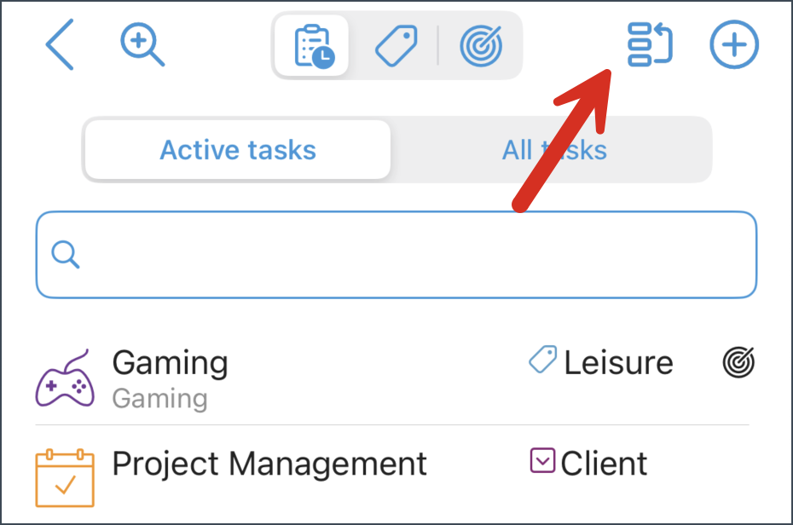
Task: Open the tasks view with the clipboard icon
Action: tap(311, 45)
